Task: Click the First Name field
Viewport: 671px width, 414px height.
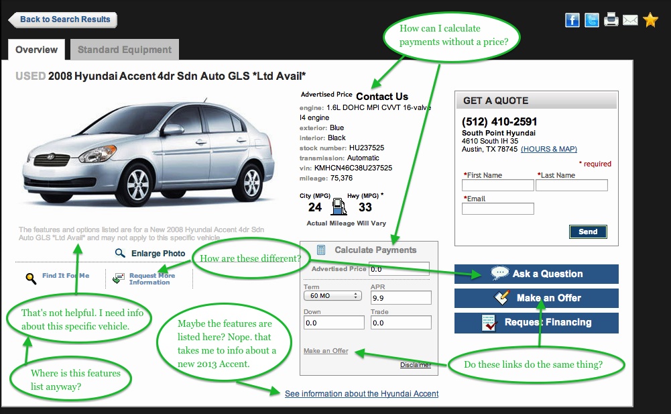Action: (497, 185)
